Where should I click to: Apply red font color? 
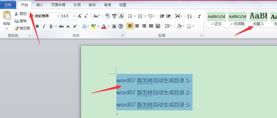pyautogui.click(x=104, y=26)
